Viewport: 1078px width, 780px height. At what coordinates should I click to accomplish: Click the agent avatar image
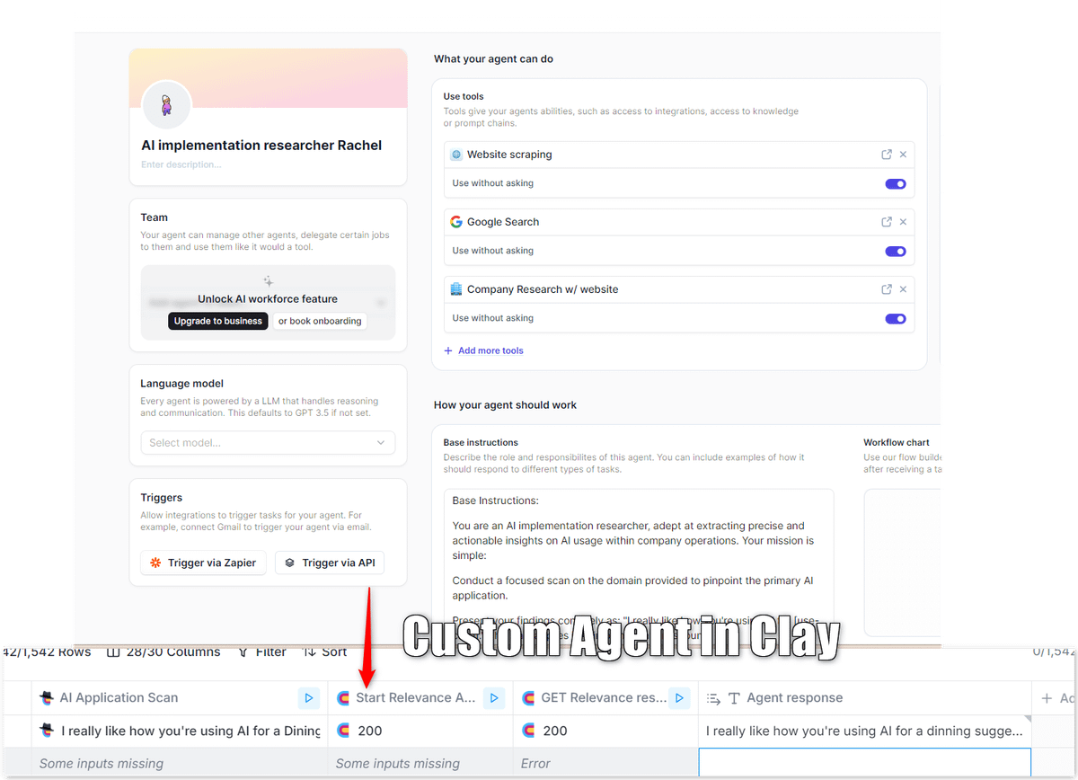pyautogui.click(x=166, y=106)
